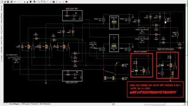Select capacitor C1 in RELAY FLASHER box
This screenshot has height=106, width=188.
(x=136, y=71)
